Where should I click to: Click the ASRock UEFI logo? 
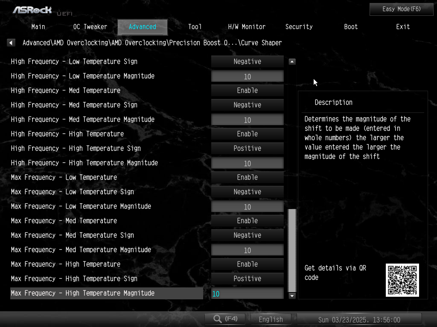pyautogui.click(x=42, y=11)
